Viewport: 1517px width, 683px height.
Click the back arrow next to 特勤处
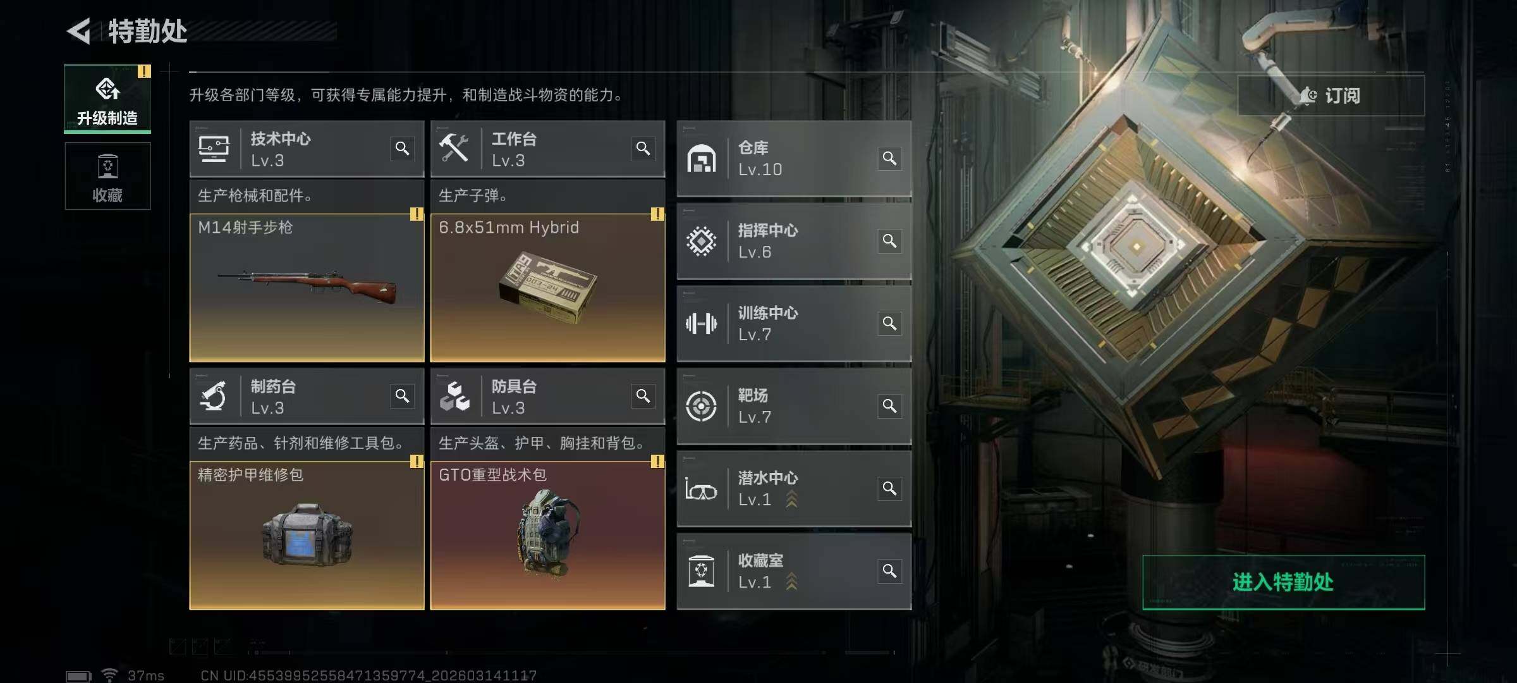point(79,31)
